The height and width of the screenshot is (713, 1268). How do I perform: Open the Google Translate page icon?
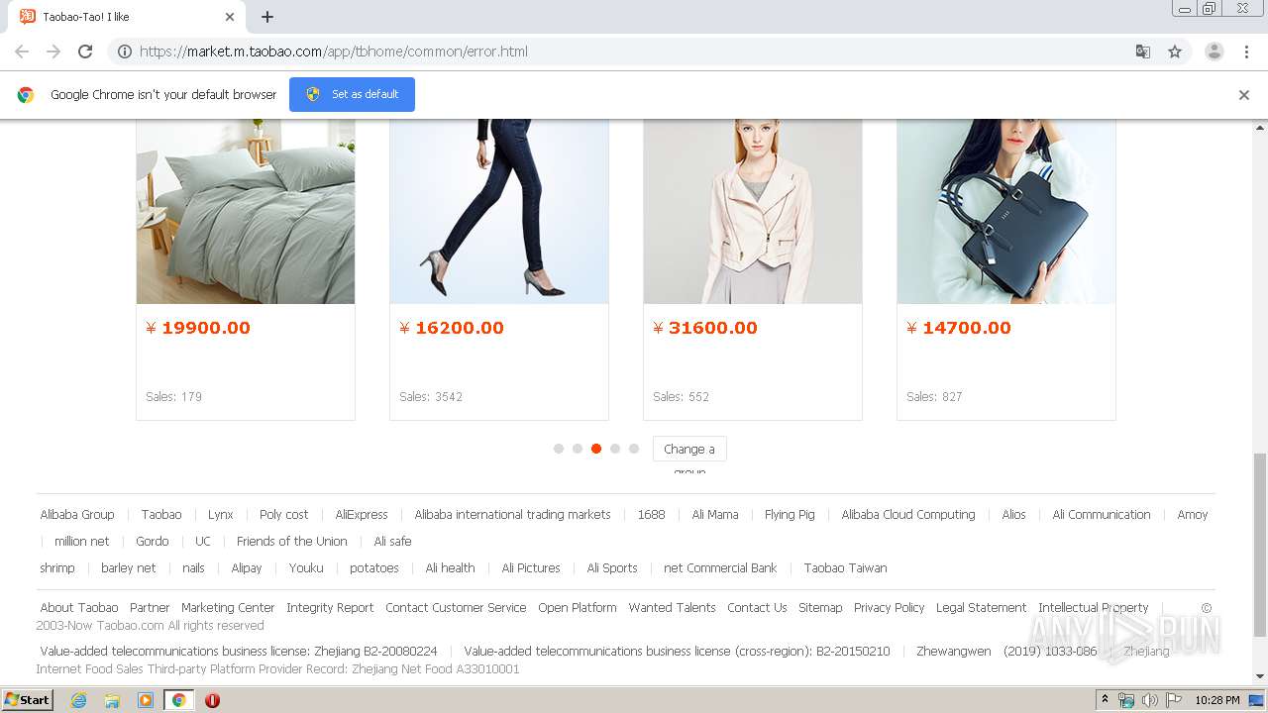pos(1142,51)
